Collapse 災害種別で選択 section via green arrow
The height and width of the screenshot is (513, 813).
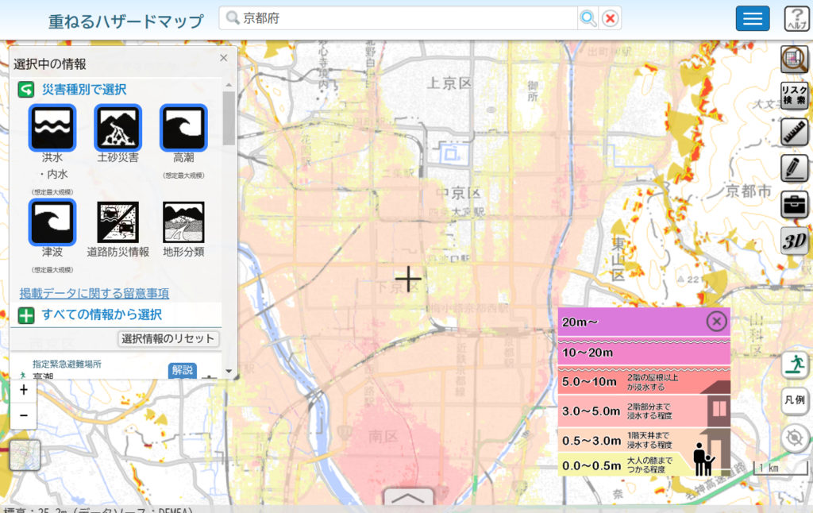26,90
